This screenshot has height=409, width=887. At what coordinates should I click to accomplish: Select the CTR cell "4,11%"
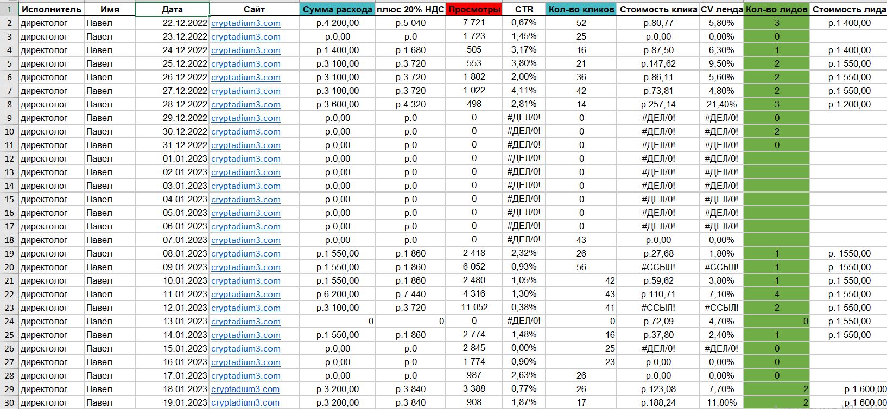pyautogui.click(x=524, y=91)
